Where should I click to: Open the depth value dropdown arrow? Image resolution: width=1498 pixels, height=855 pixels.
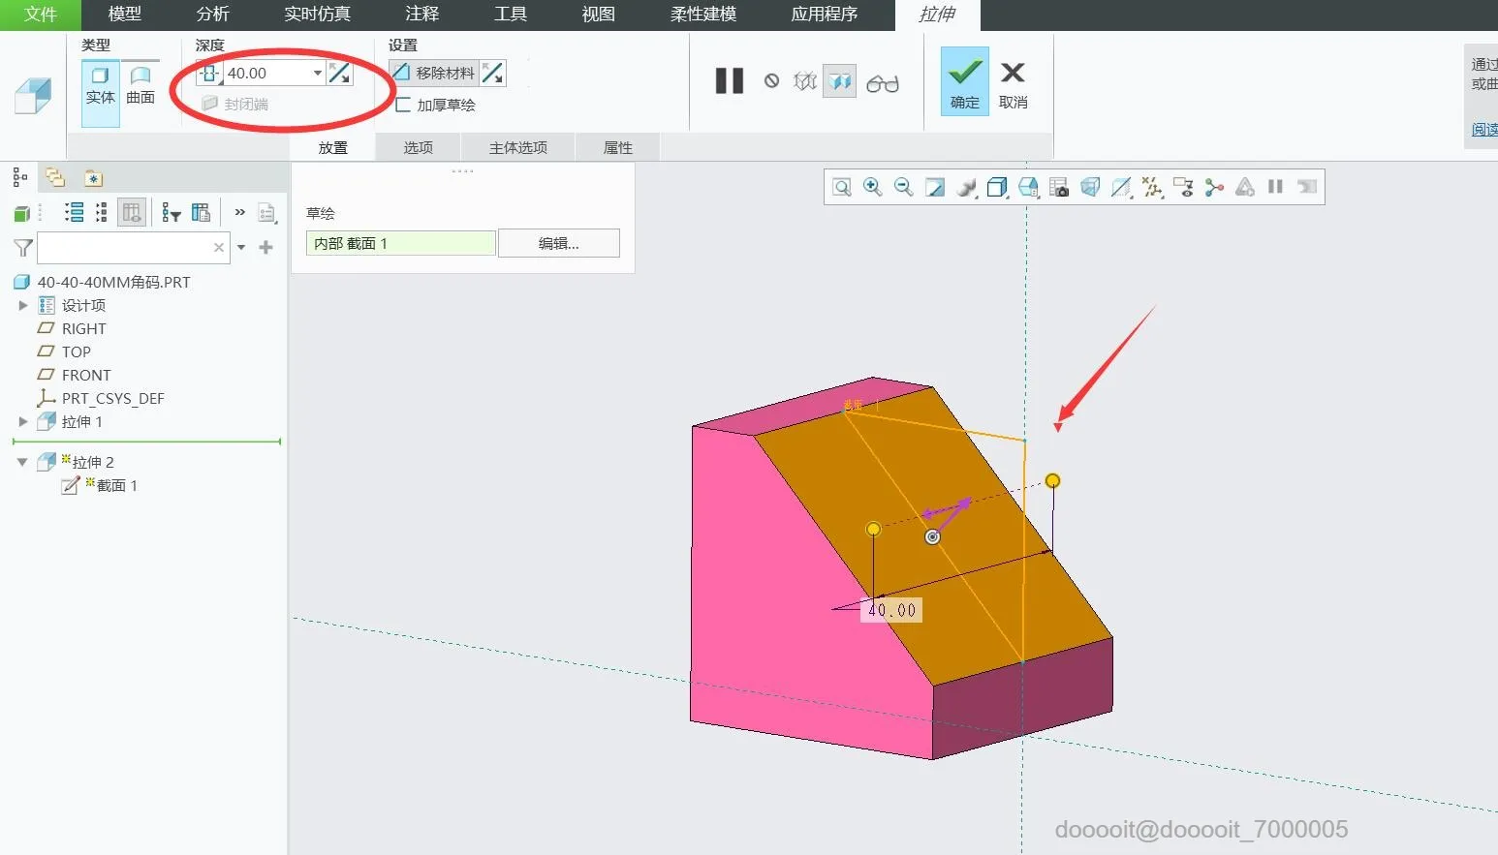317,73
